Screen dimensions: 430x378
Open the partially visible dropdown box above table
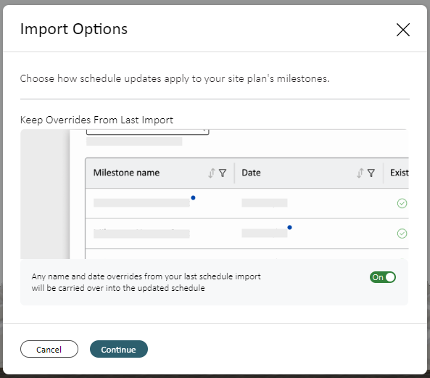click(147, 132)
